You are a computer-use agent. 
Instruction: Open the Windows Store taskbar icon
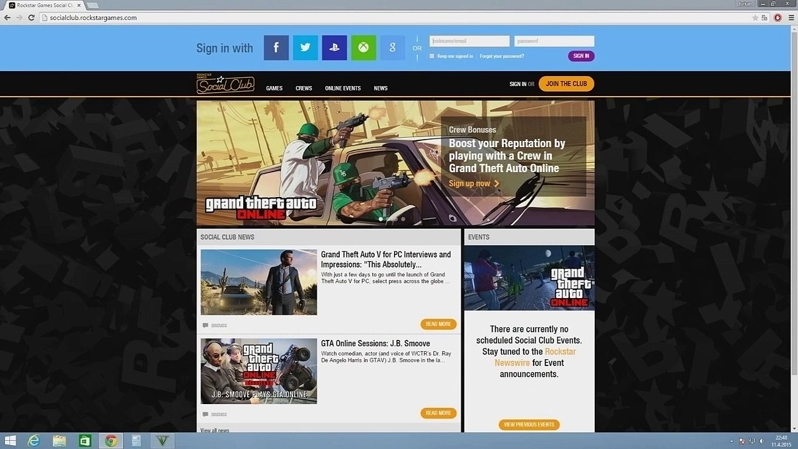[x=85, y=441]
